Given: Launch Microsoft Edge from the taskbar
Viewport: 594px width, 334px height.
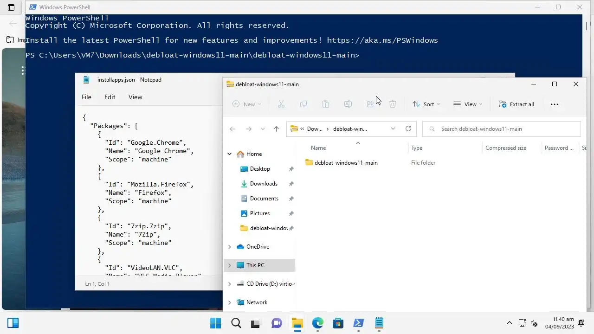Looking at the screenshot, I should click(x=317, y=323).
